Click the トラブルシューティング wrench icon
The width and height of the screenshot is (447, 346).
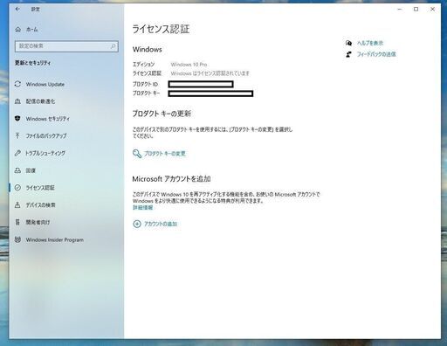click(x=17, y=153)
